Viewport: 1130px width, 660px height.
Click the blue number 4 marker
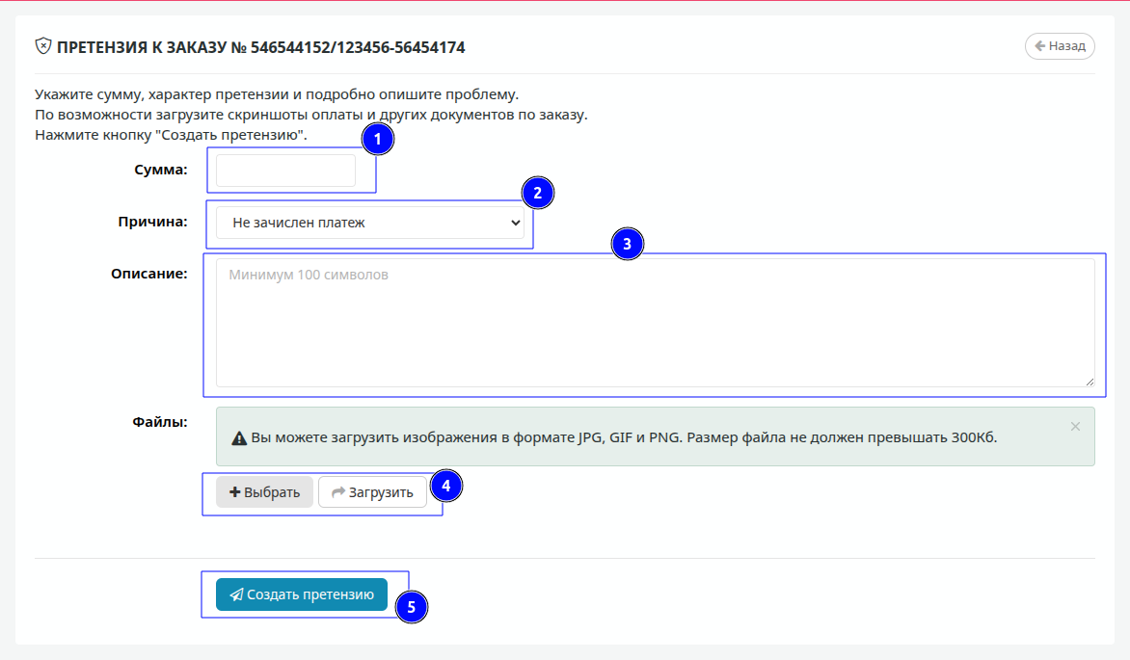(x=445, y=487)
